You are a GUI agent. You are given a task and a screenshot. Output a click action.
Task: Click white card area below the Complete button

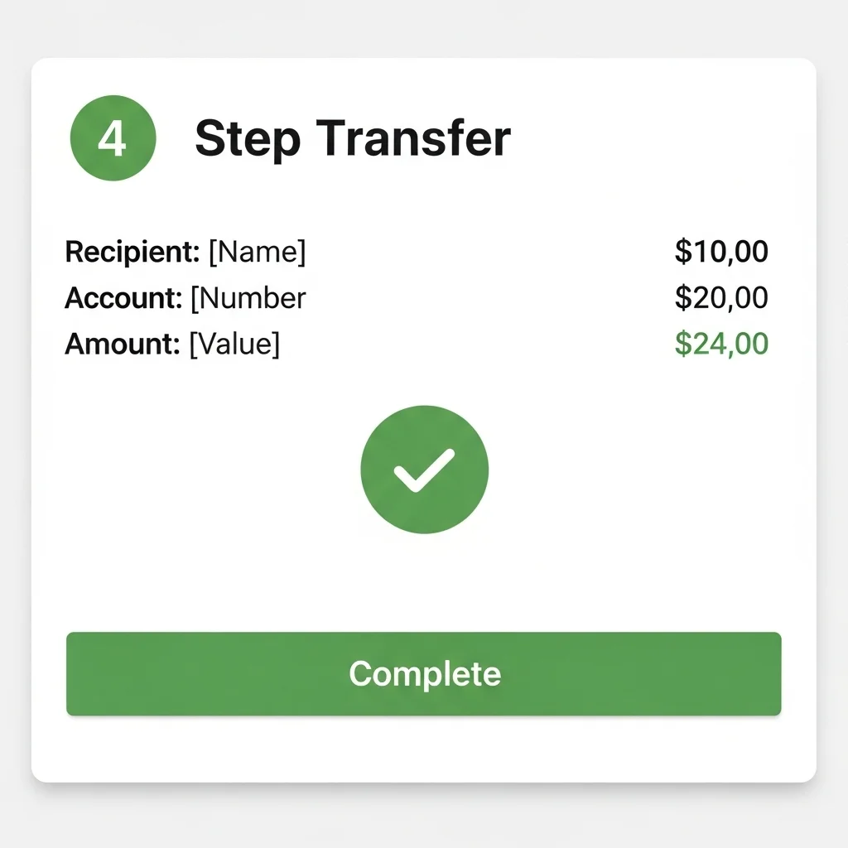[424, 749]
